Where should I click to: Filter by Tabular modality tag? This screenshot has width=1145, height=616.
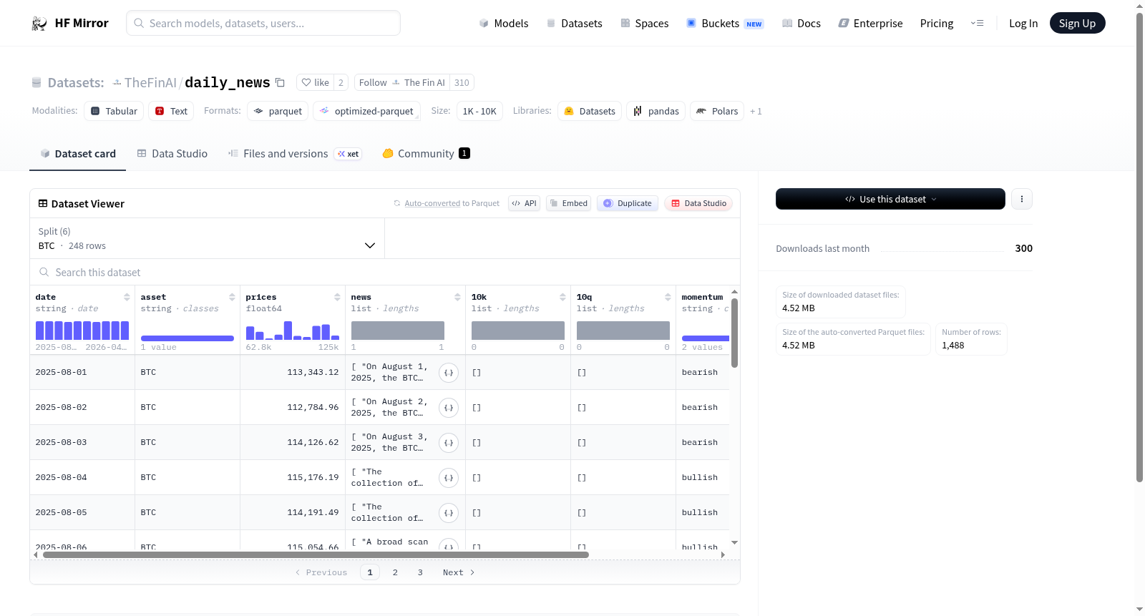[114, 112]
